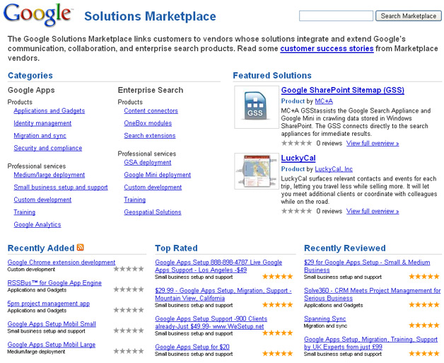Open Google Chrome extension development listing
444x363 pixels.
[62, 263]
